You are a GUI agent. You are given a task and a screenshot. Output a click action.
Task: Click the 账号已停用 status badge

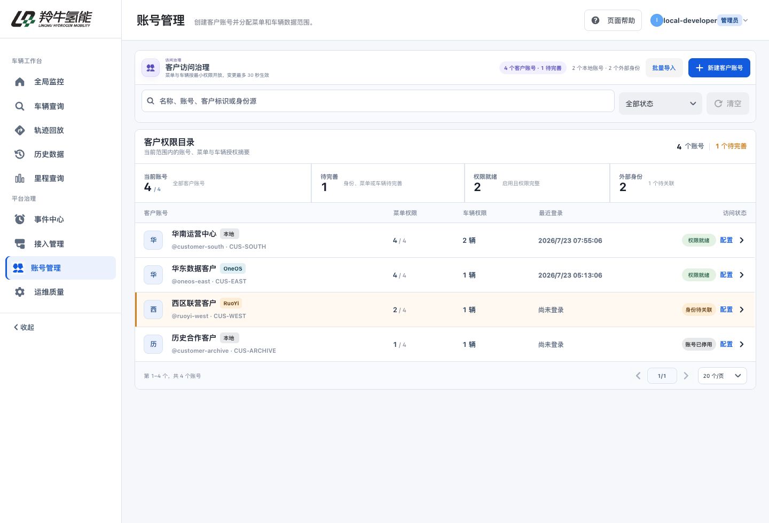click(x=699, y=344)
